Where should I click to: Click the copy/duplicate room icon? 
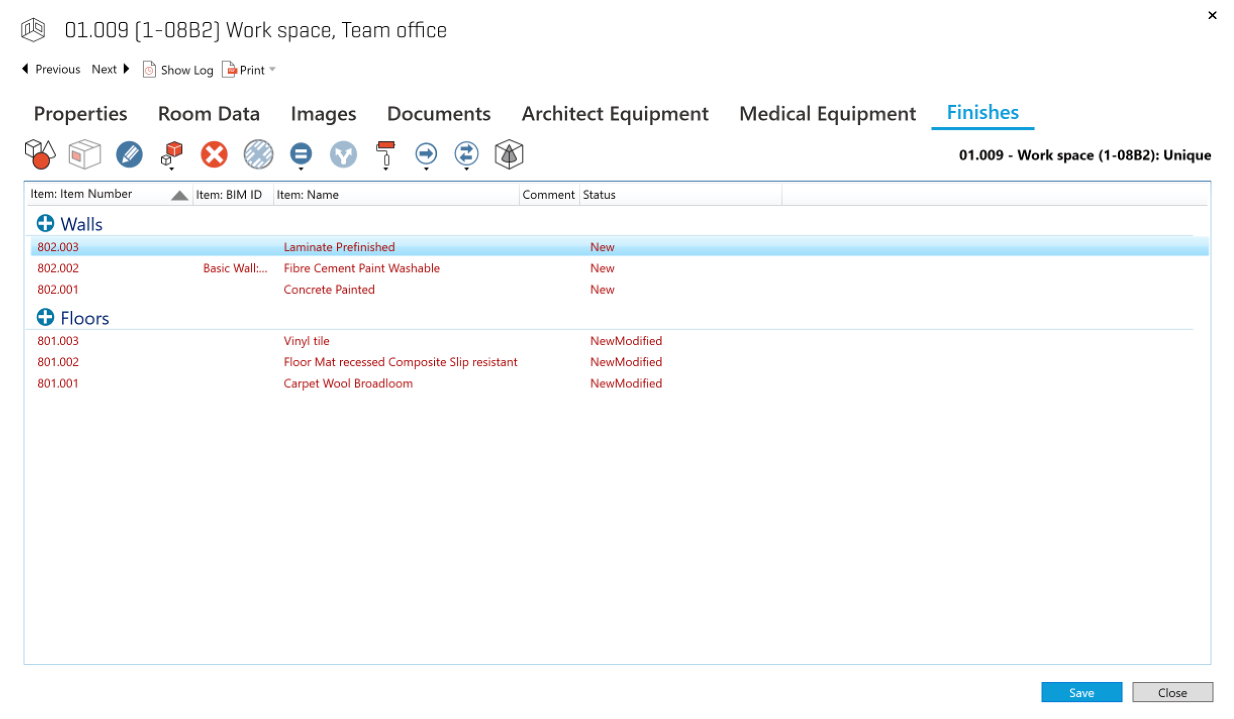[x=171, y=152]
